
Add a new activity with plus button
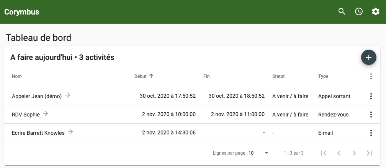(368, 58)
